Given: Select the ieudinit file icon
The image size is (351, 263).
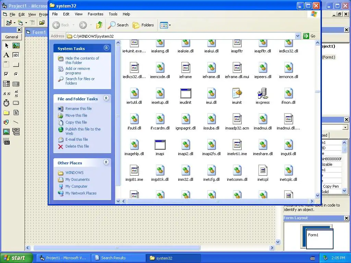Looking at the screenshot, I should (x=185, y=93).
